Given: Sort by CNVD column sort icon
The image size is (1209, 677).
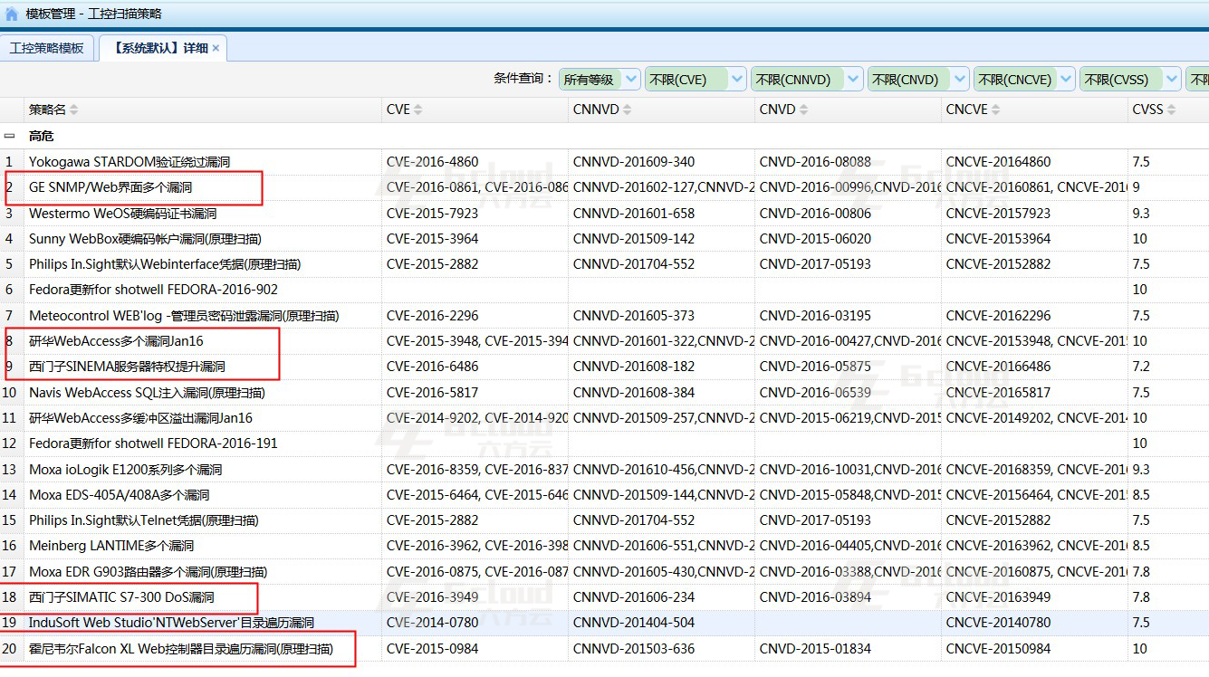Looking at the screenshot, I should coord(803,110).
